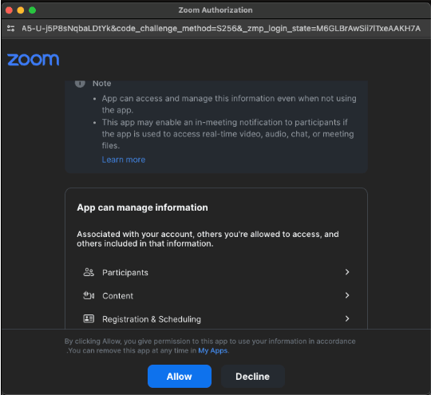Viewport: 431px width, 395px height.
Task: Click the Registration & Scheduling card icon
Action: [x=89, y=318]
